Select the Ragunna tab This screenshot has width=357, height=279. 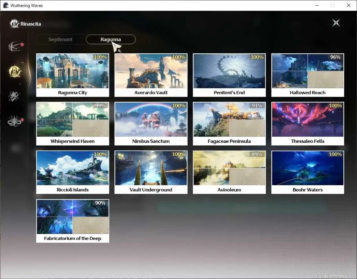tap(111, 39)
